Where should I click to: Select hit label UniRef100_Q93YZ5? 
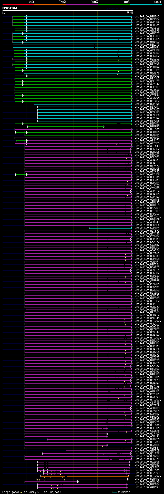[147, 90]
